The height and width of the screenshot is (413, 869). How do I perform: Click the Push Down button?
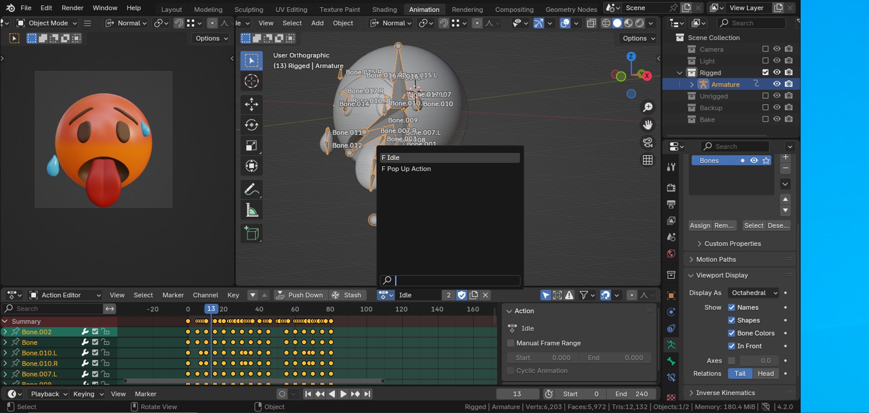300,295
